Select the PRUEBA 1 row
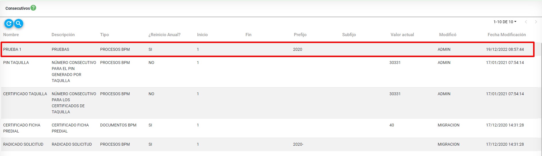This screenshot has width=542, height=156. coord(12,49)
